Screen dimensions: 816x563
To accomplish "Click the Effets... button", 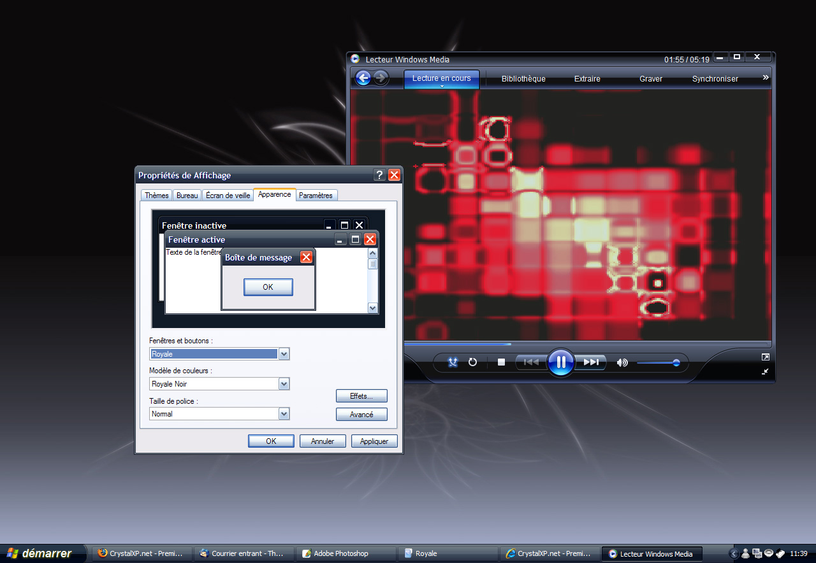I will click(361, 396).
